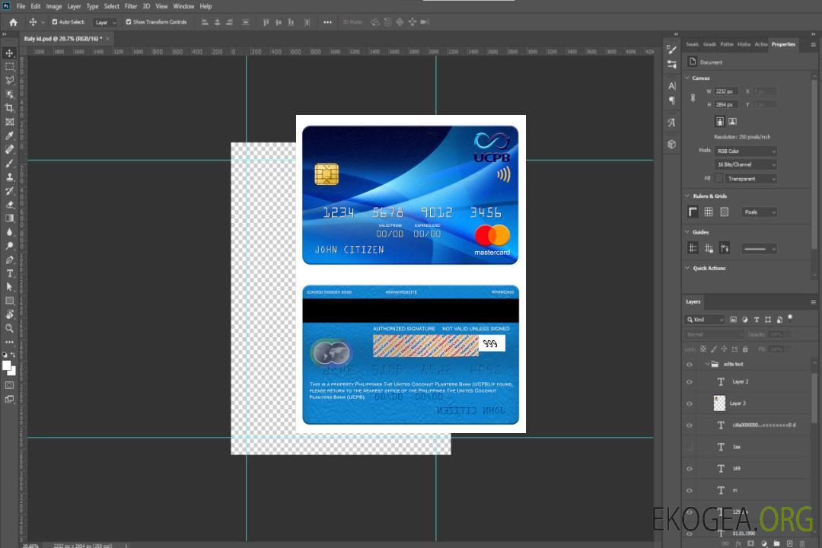Viewport: 822px width, 548px height.
Task: Set canvas orientation to landscape
Action: tap(732, 122)
